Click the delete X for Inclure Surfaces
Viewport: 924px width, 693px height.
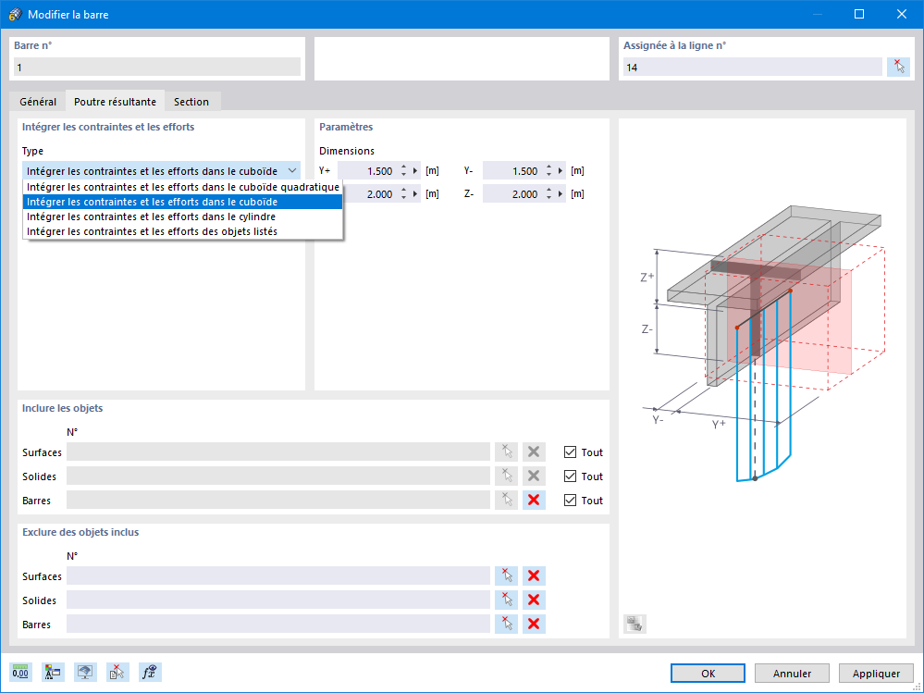point(534,452)
